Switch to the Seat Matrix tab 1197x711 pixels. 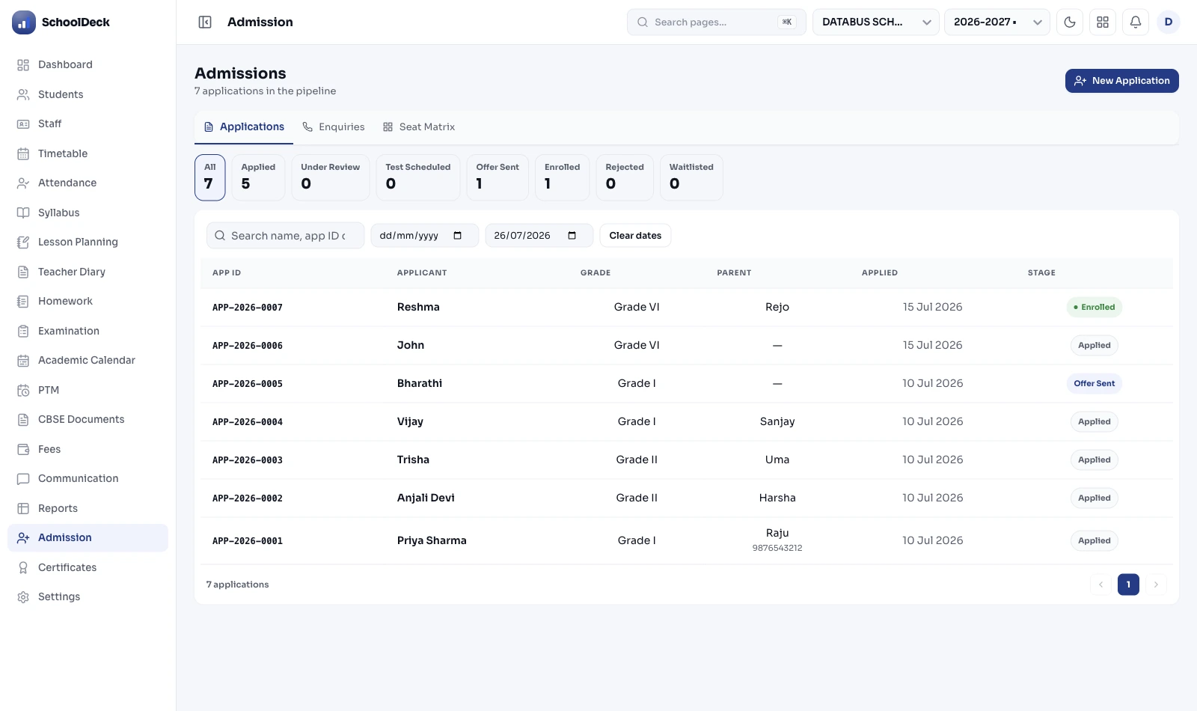pyautogui.click(x=419, y=127)
